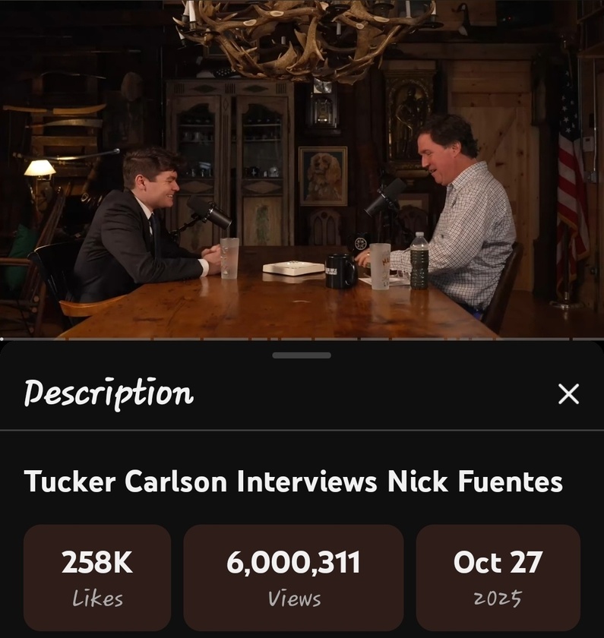The height and width of the screenshot is (638, 604).
Task: Click the Oct 27 date text
Action: (x=498, y=562)
